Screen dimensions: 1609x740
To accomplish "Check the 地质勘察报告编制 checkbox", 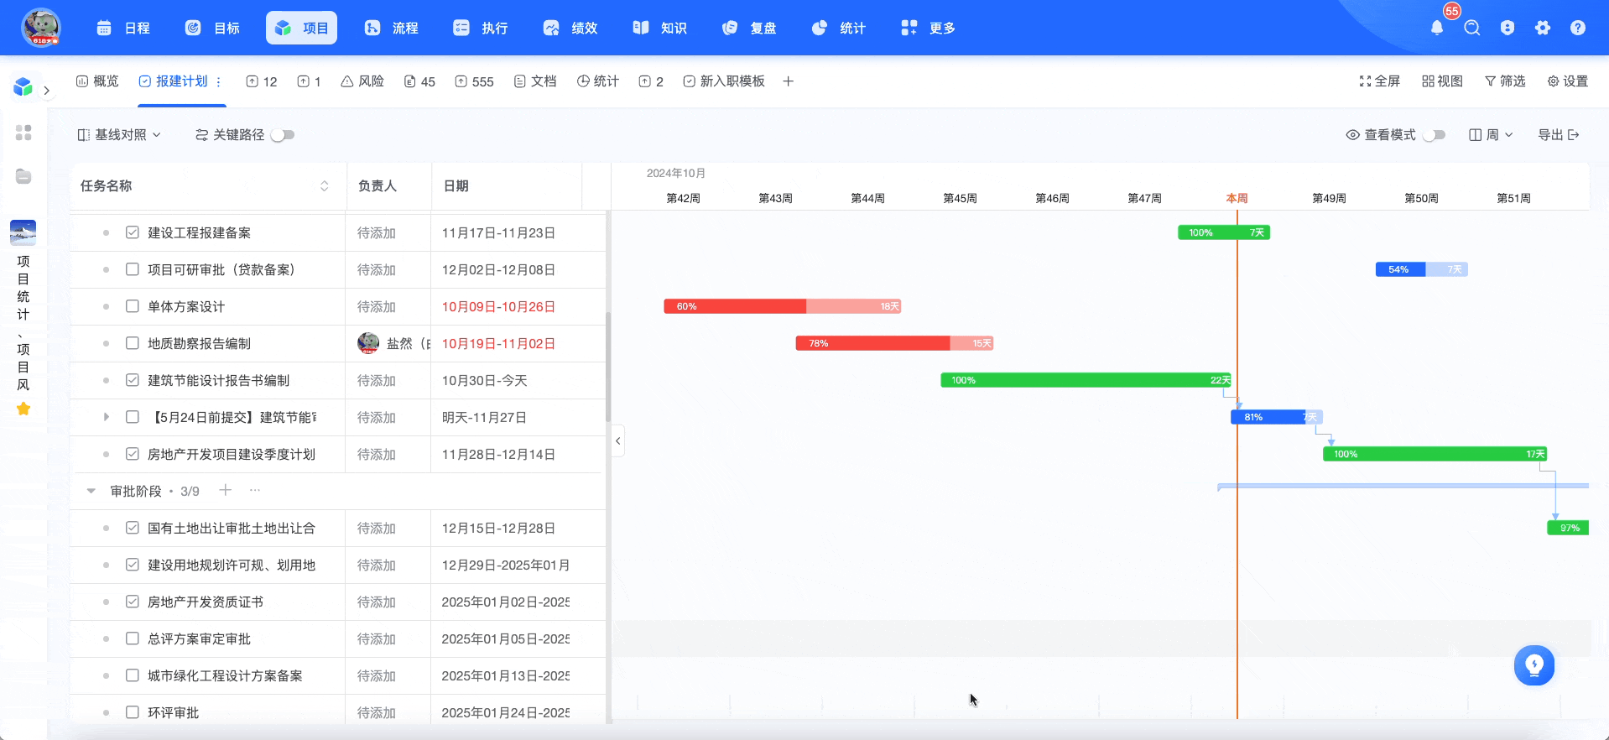I will [133, 343].
